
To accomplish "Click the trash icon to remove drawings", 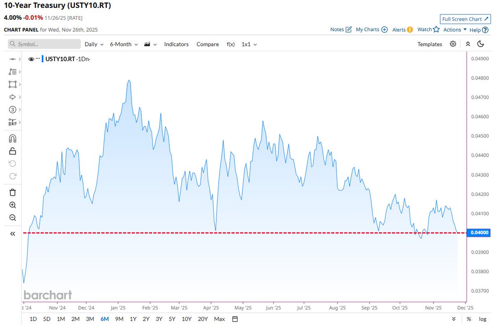I will tap(12, 192).
